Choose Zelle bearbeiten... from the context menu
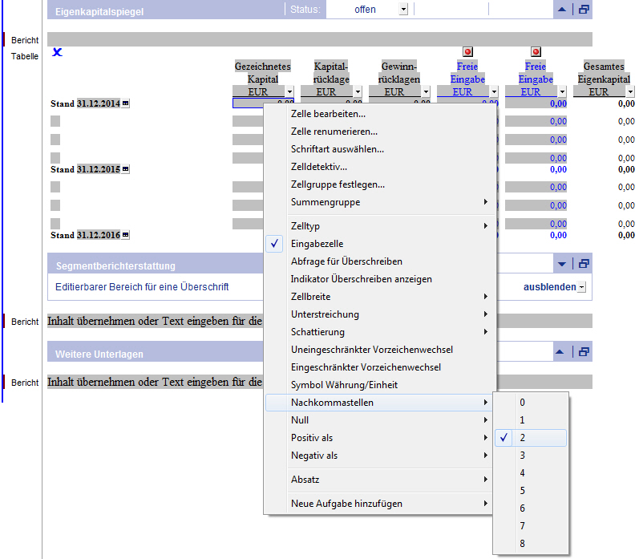639x559 pixels. tap(378, 114)
